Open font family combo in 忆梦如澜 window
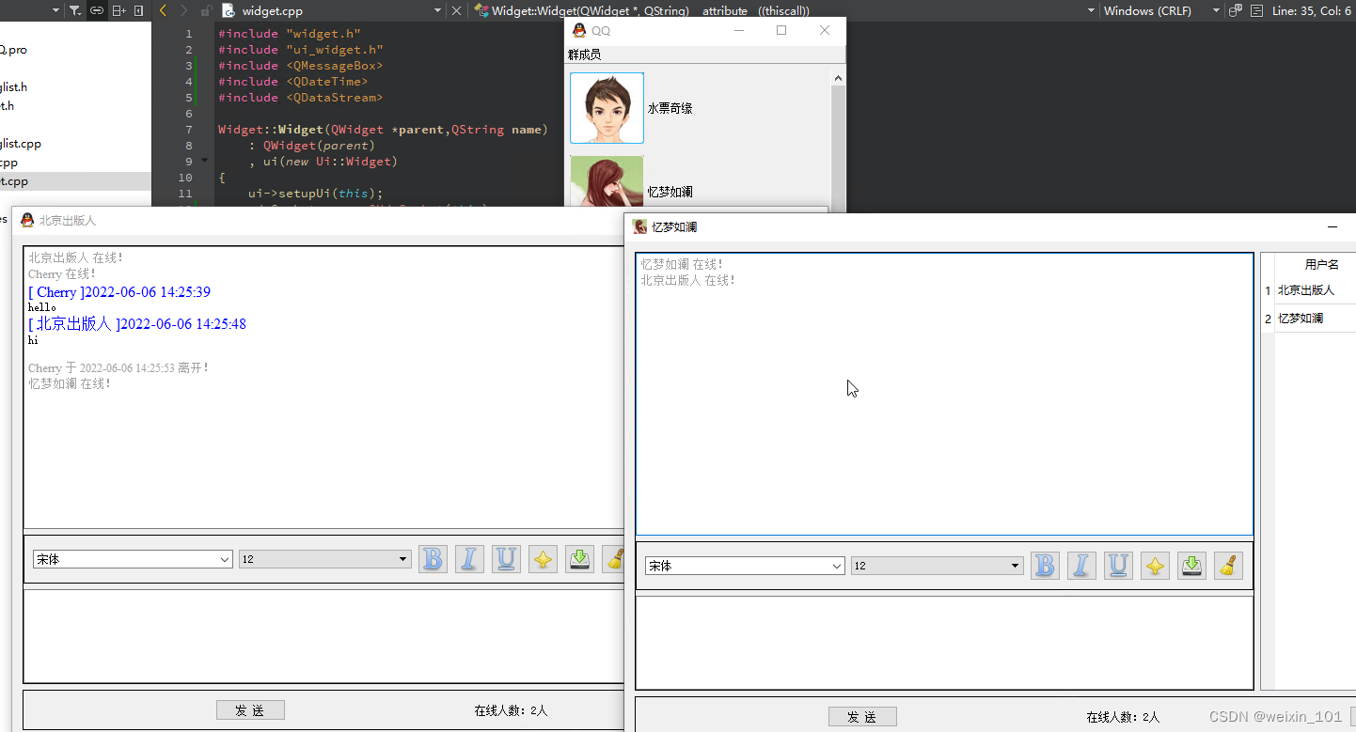 click(745, 566)
